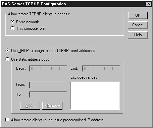Focus the To excluded range field
Screen dimensions: 153x128
pyautogui.click(x=48, y=95)
